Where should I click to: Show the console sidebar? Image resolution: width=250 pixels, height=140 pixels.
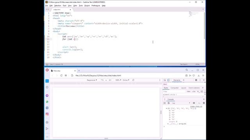[164, 103]
